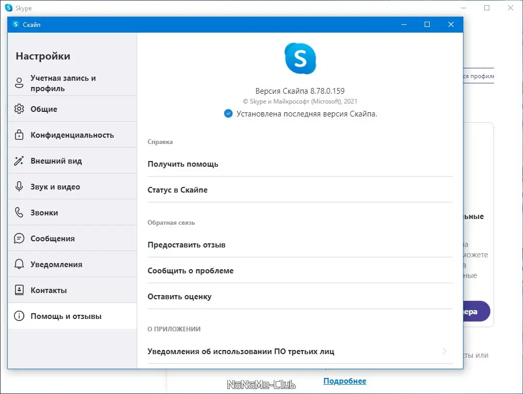Click the Skype icon in outer Skype window title
Screen dimensions: 523x394
coord(9,8)
